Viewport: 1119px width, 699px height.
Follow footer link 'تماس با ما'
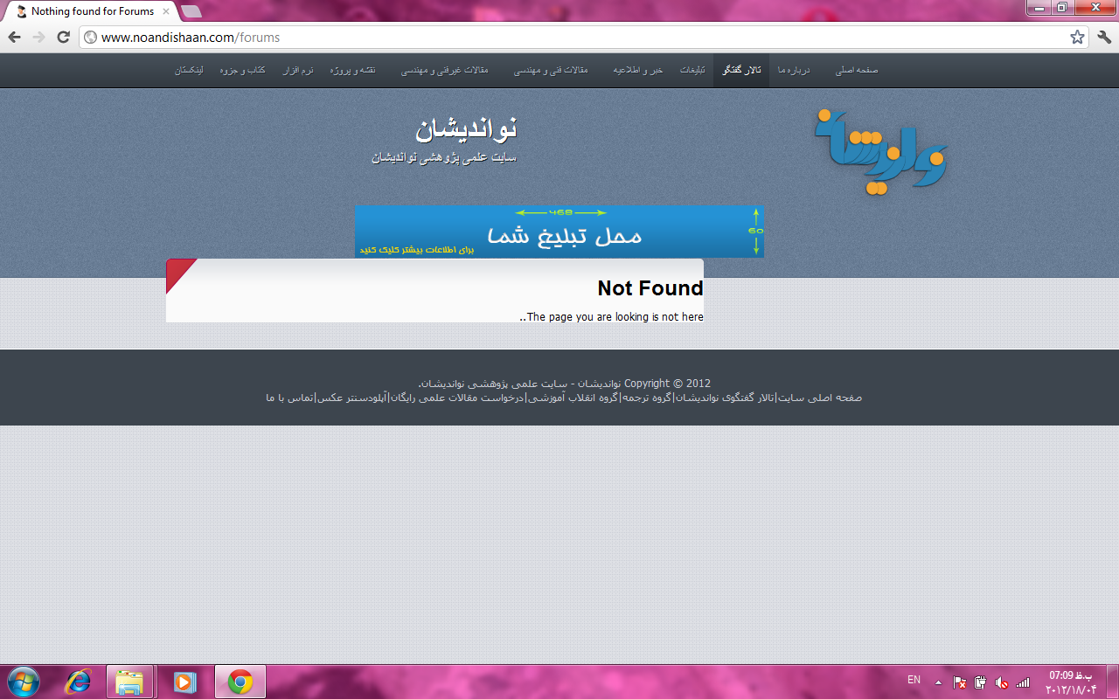click(289, 398)
